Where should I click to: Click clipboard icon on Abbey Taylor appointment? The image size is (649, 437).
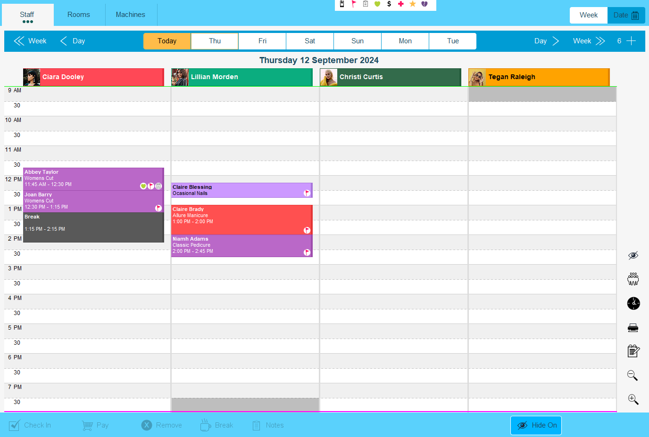158,186
